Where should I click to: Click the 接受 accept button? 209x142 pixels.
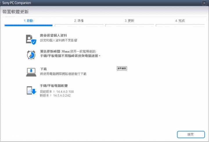pos(191,134)
